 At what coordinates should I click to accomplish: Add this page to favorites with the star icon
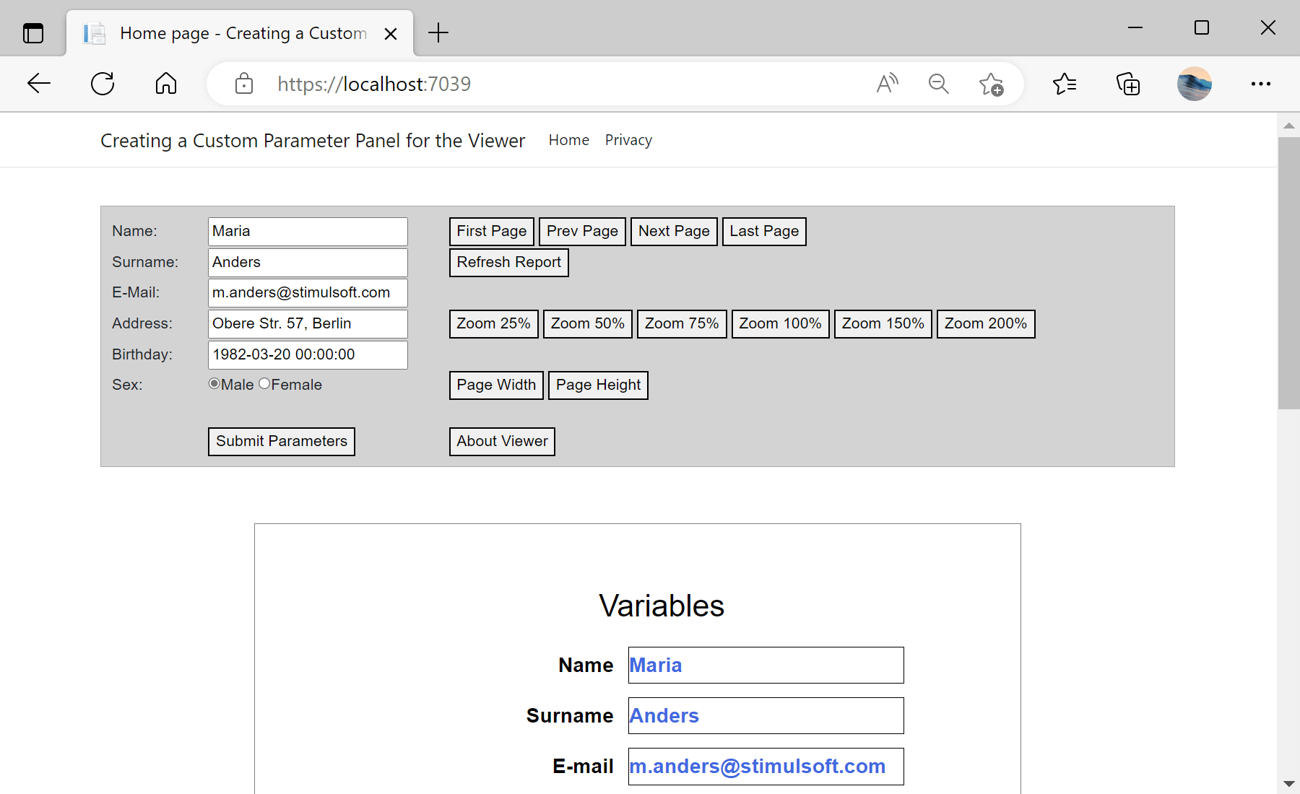click(x=992, y=84)
